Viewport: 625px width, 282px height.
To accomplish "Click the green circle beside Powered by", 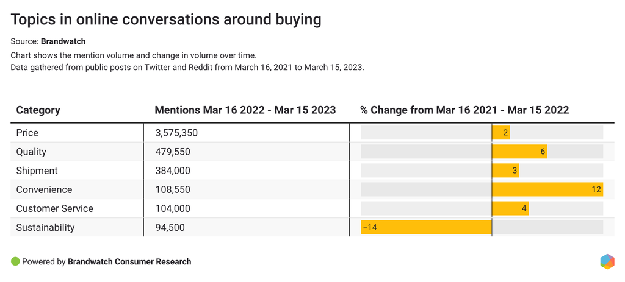I will [x=15, y=261].
